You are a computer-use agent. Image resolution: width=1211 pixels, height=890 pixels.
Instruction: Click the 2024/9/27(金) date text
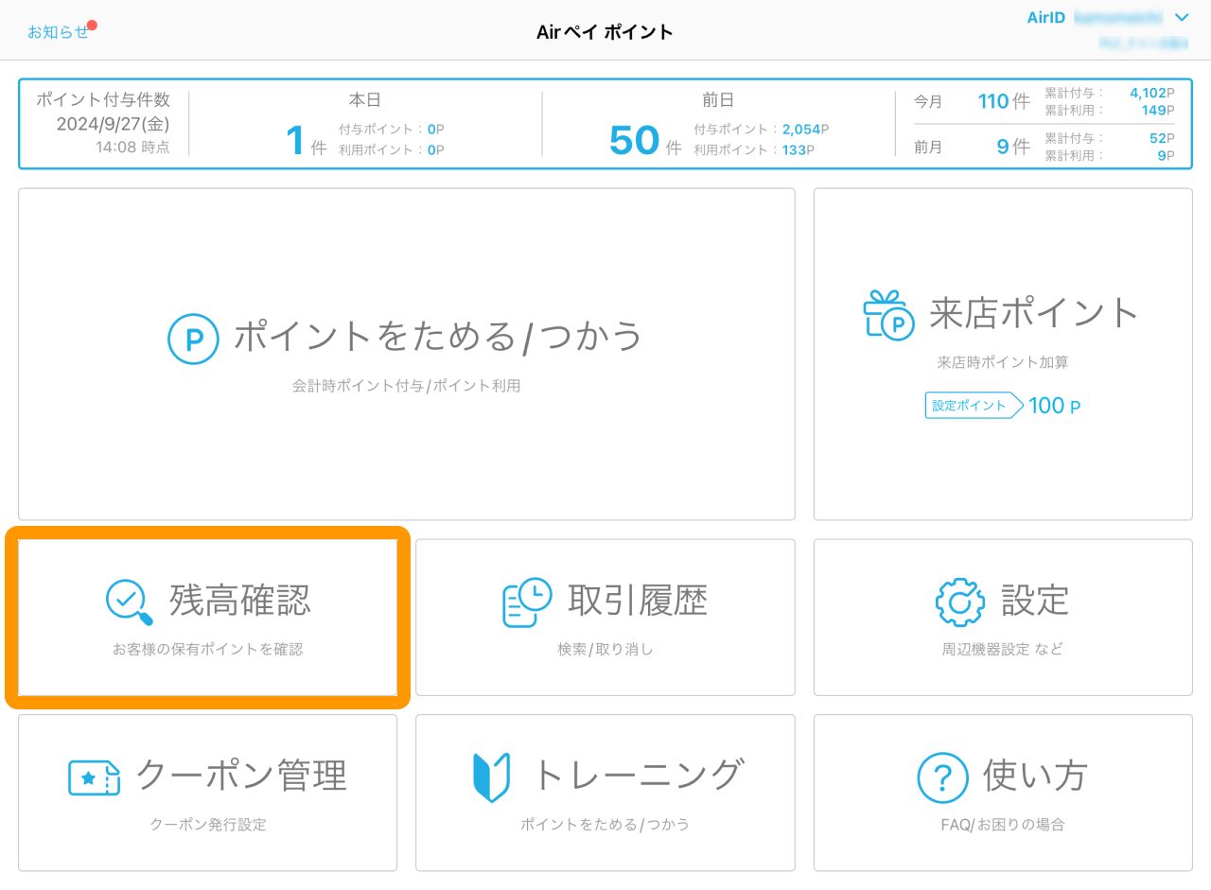(x=113, y=124)
